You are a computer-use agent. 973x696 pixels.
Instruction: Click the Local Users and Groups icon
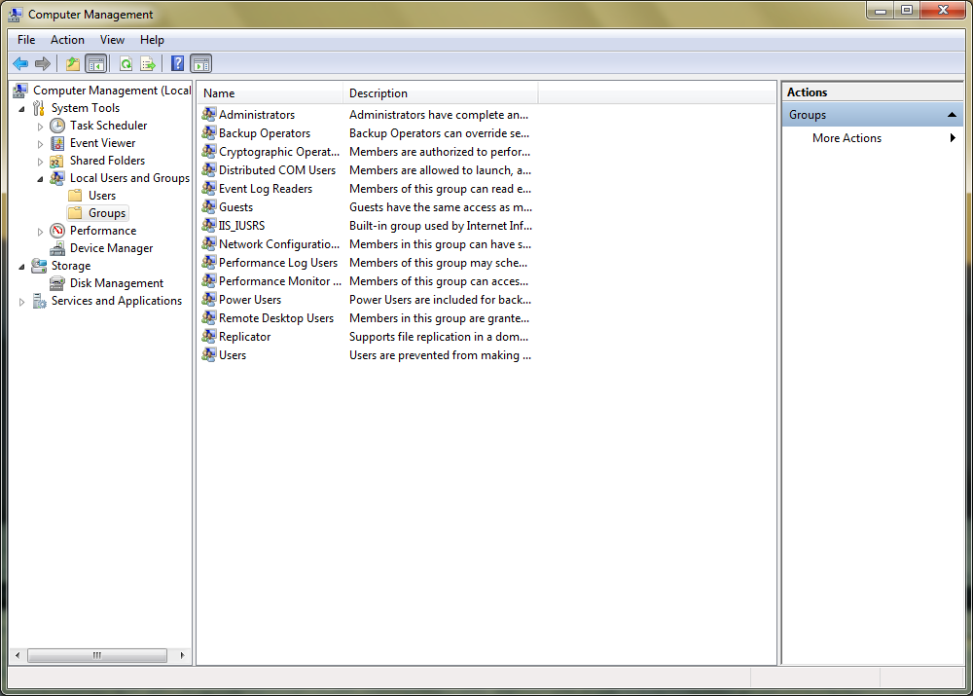pyautogui.click(x=57, y=178)
